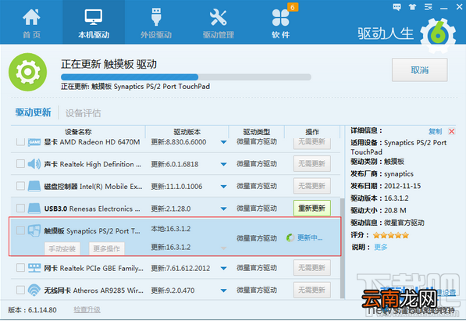This screenshot has height=321, width=466.
Task: Click the 更多 description link
Action: click(x=380, y=247)
